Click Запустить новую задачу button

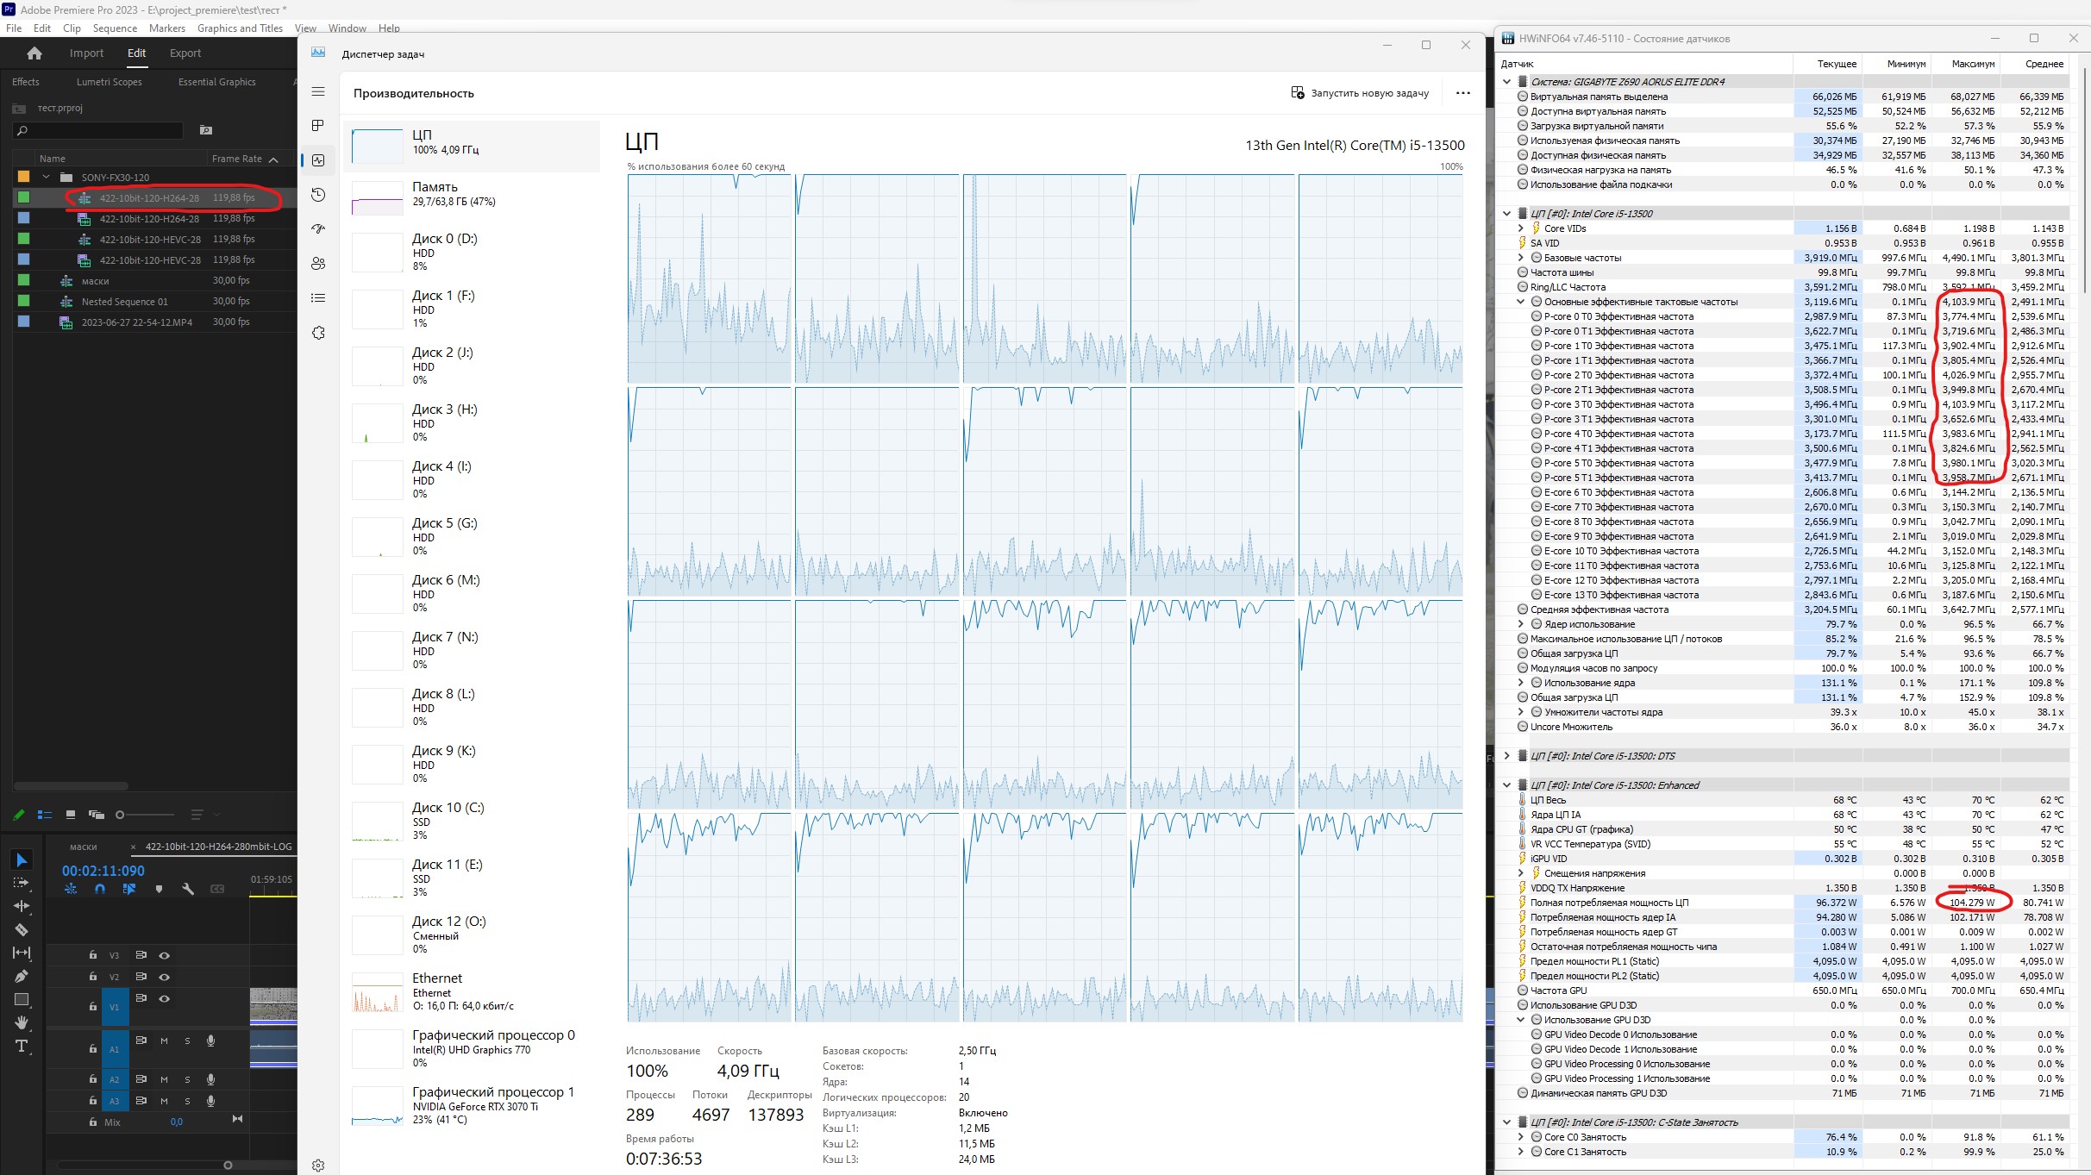pos(1360,93)
